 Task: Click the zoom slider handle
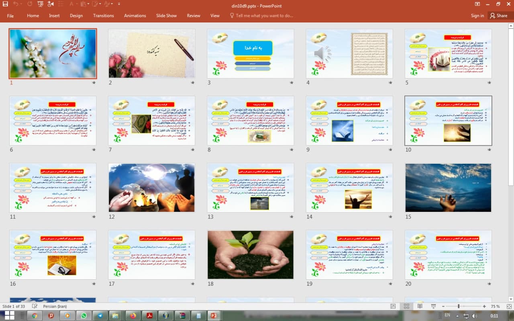[x=459, y=306]
